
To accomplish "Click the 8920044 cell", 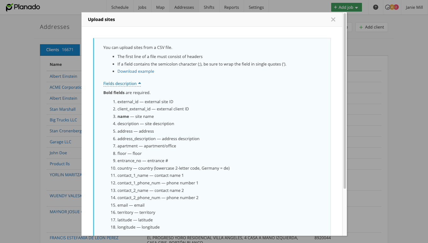I will [323, 238].
